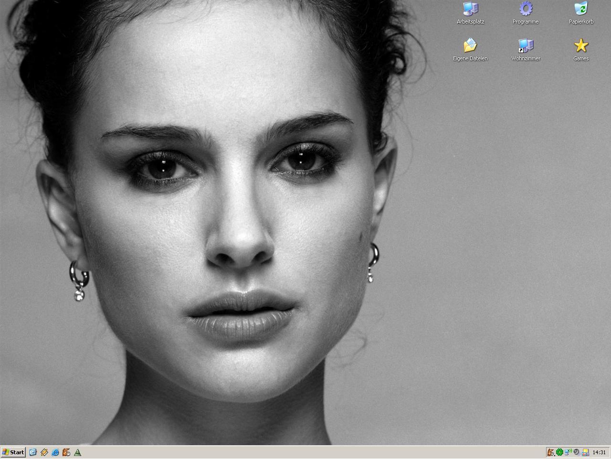
Task: Click the speaker volume tray icon
Action: [x=577, y=452]
